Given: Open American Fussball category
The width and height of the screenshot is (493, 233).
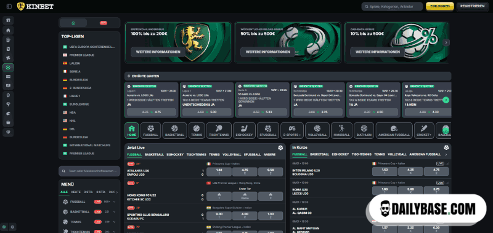Looking at the screenshot, I should click(x=394, y=130).
